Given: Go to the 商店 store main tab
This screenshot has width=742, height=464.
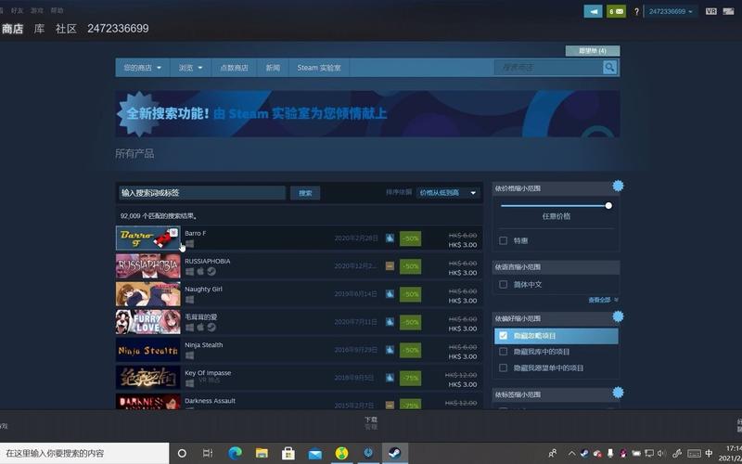Looking at the screenshot, I should point(12,29).
